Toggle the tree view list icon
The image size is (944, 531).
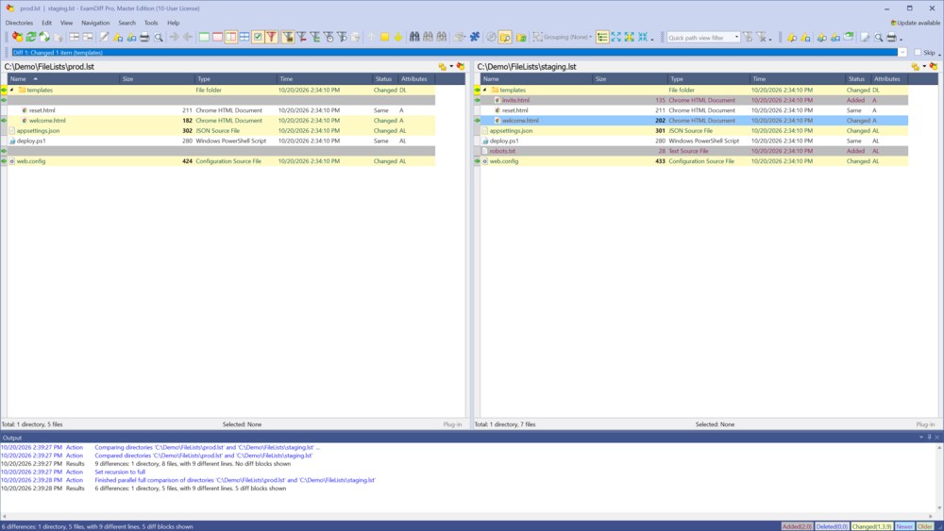point(602,38)
